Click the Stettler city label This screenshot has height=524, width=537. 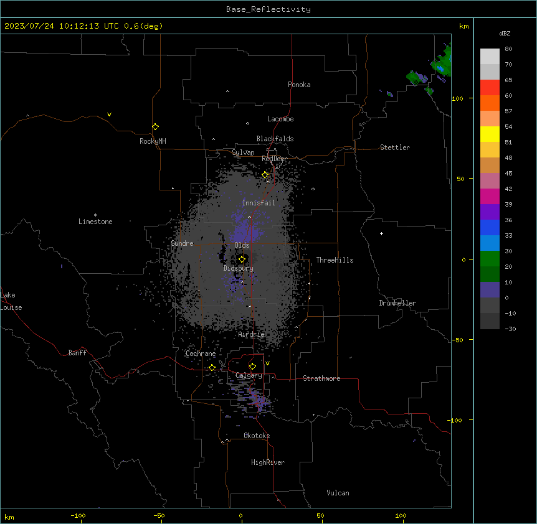point(395,147)
